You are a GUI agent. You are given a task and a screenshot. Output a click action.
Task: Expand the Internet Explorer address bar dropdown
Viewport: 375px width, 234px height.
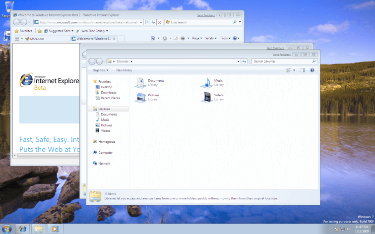click(141, 22)
